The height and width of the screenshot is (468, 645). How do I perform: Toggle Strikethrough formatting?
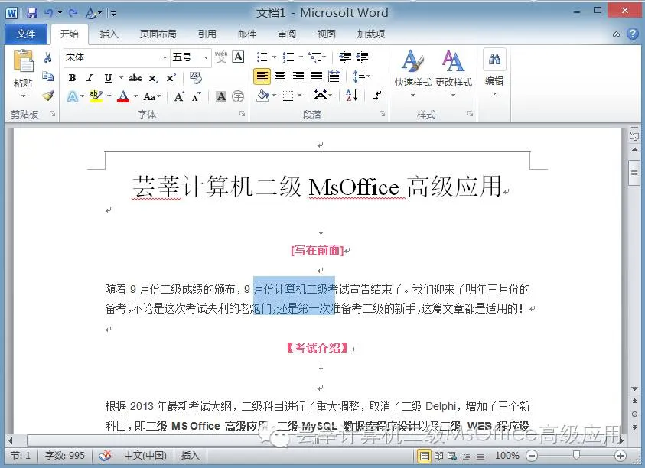[135, 78]
